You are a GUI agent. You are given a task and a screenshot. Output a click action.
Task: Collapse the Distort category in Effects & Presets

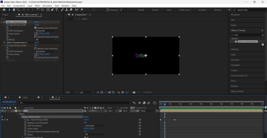click(231, 38)
